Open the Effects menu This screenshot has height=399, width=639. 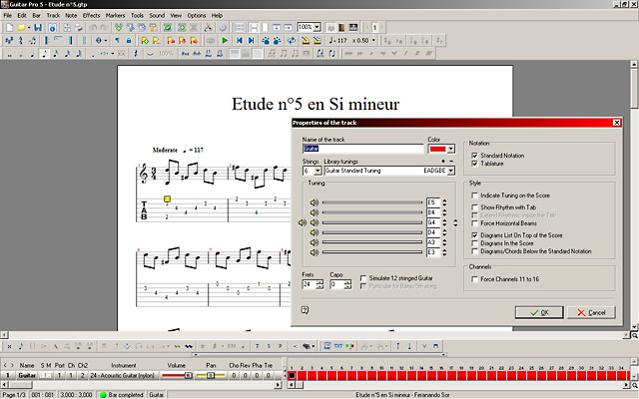pyautogui.click(x=91, y=16)
